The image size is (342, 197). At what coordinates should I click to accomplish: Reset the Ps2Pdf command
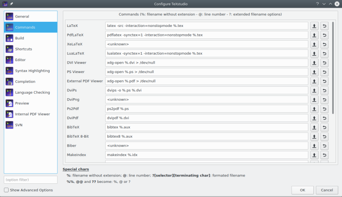click(x=324, y=109)
